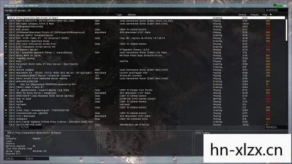Click green status icon of 5th Alpha Company server
Viewport: 292px width, 164px height.
point(6,24)
